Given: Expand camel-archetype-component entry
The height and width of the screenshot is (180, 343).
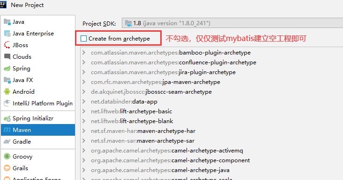Looking at the screenshot, I should click(84, 160).
